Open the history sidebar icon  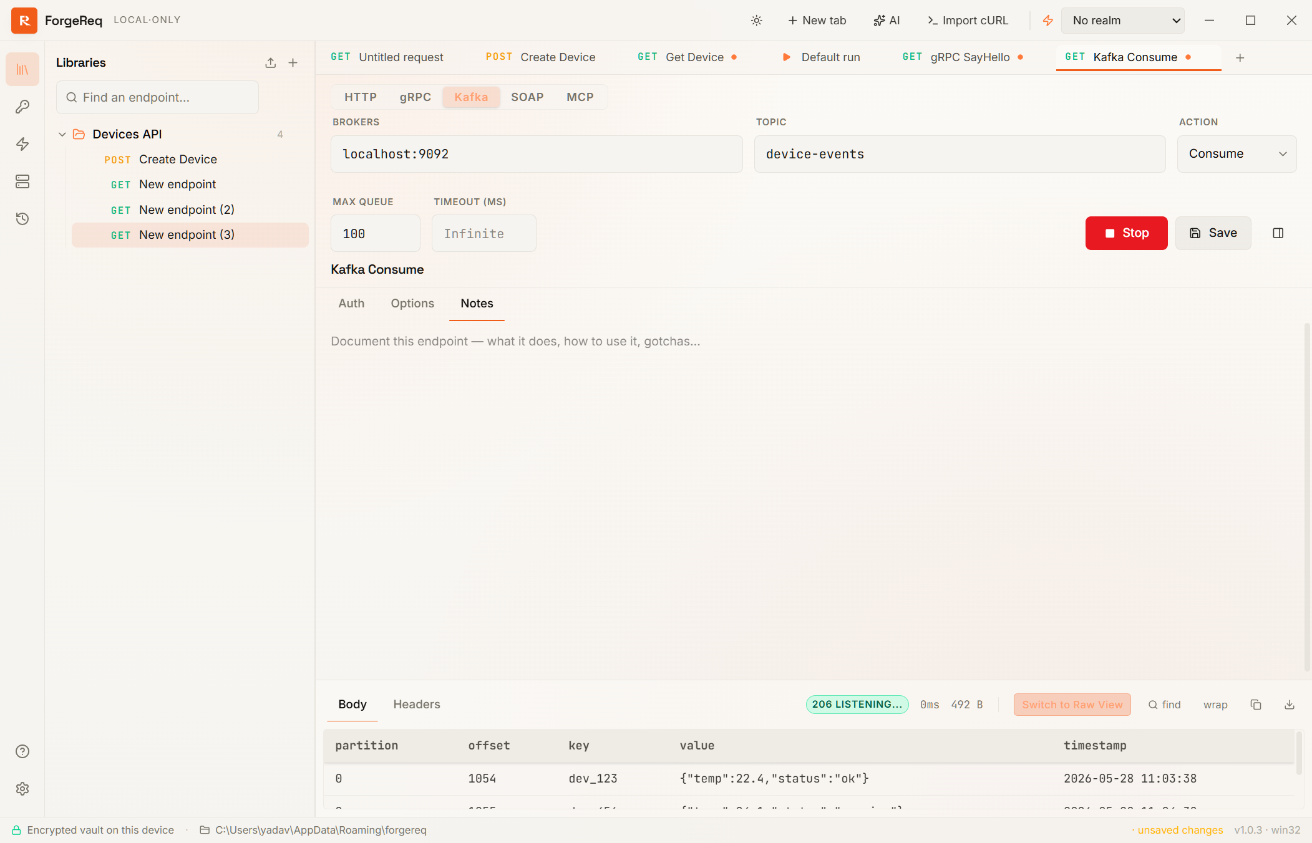[x=22, y=219]
